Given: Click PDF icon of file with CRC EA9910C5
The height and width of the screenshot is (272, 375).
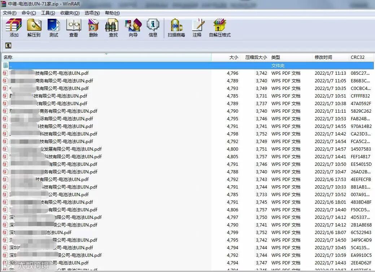Looking at the screenshot, I should tap(5, 255).
